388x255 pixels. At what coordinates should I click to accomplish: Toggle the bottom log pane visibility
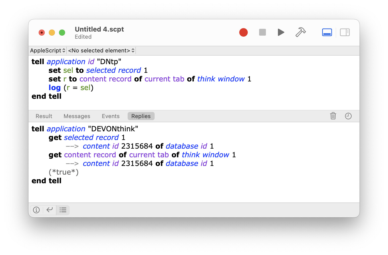click(x=327, y=32)
